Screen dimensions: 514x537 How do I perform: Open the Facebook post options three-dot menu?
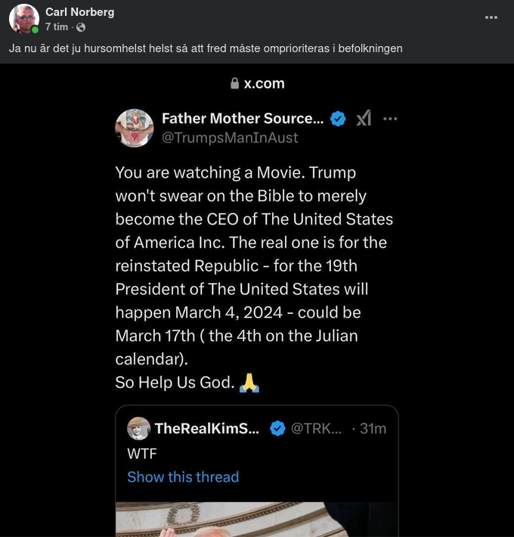491,17
